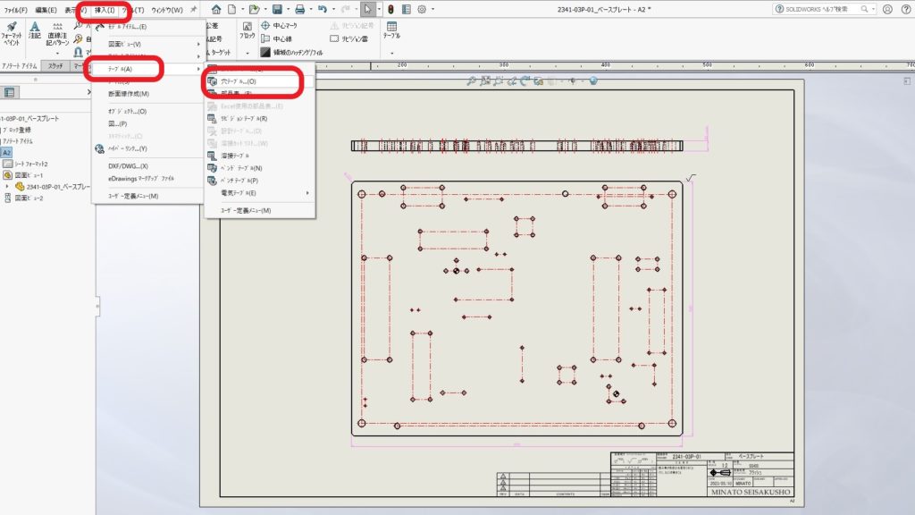
Task: Click the Print icon in toolbar
Action: coord(300,10)
